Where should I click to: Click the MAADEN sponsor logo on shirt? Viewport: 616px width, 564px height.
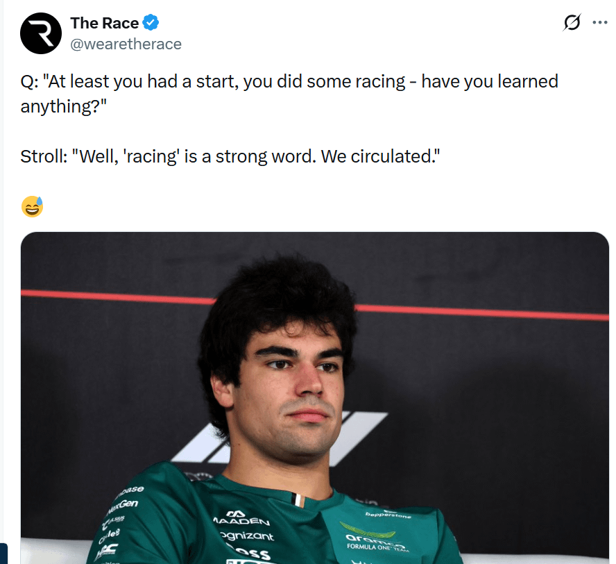[x=241, y=518]
